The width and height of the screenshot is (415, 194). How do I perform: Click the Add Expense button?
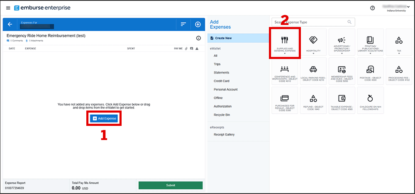105,118
